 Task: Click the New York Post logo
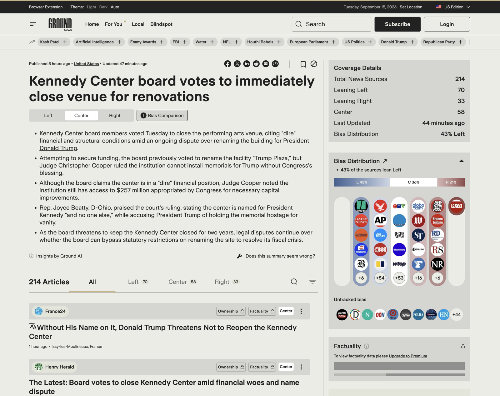coord(437,206)
